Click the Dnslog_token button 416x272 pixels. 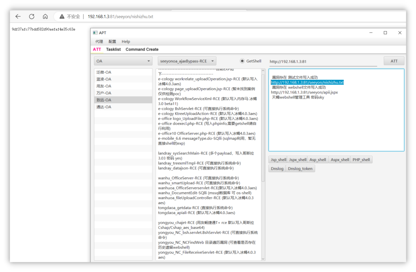300,169
